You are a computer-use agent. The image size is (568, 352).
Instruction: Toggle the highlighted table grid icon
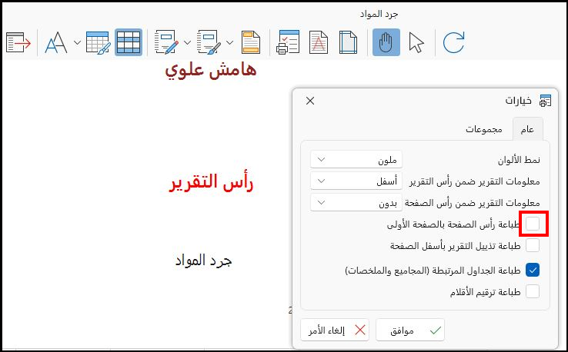point(129,42)
